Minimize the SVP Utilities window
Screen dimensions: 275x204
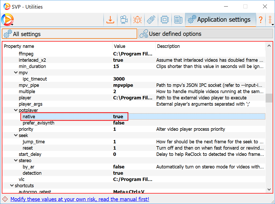tap(226, 7)
